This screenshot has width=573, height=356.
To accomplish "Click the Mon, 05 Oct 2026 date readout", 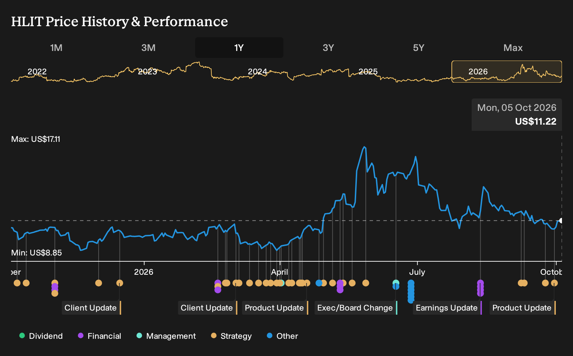I will point(517,108).
